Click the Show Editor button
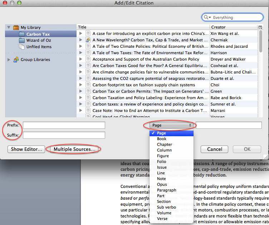Screen dimensions: 269x225 point(26,149)
